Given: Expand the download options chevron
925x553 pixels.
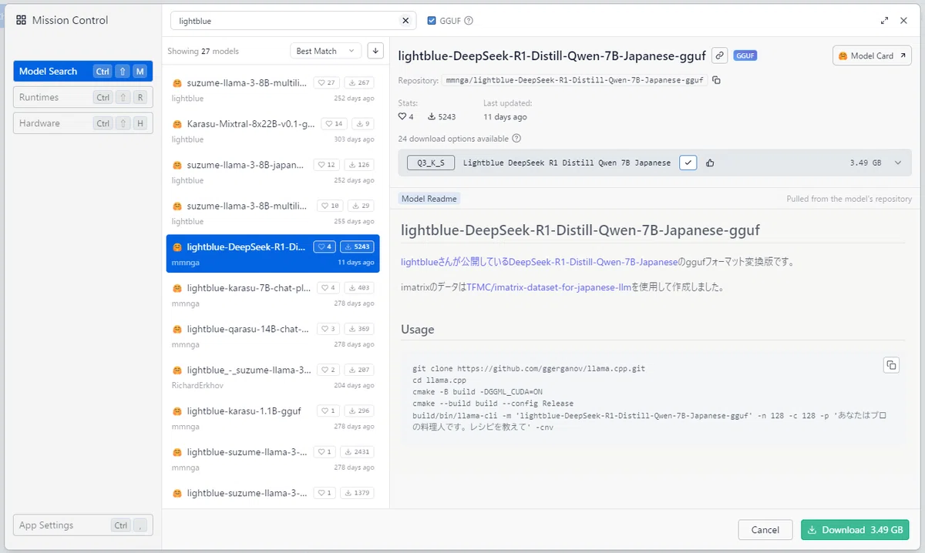Looking at the screenshot, I should click(898, 163).
